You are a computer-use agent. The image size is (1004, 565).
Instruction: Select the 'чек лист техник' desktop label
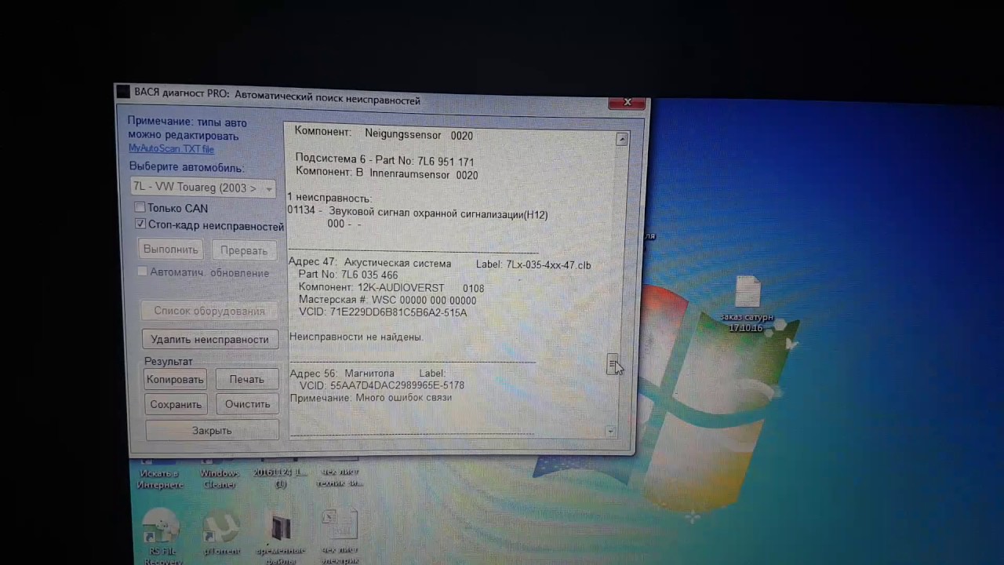pos(340,478)
